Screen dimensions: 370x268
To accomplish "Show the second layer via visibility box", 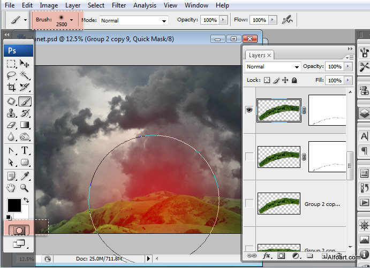I will point(249,156).
